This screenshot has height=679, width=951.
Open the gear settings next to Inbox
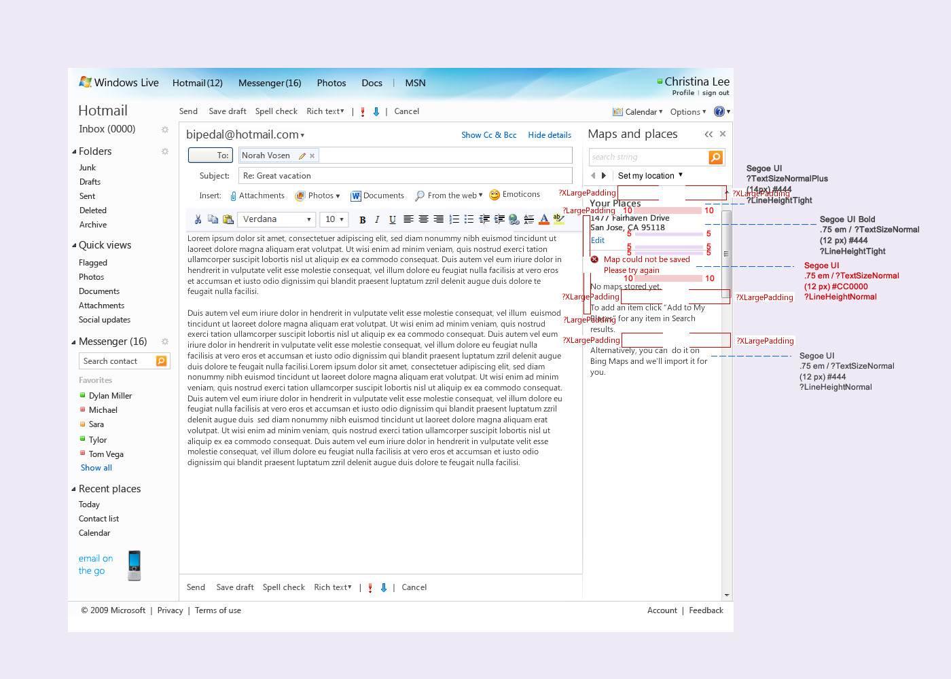pyautogui.click(x=165, y=129)
